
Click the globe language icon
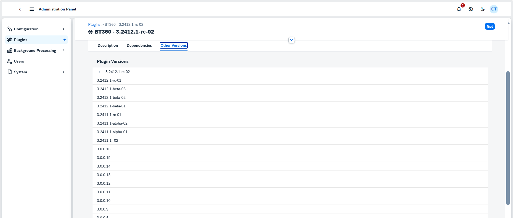click(x=471, y=9)
